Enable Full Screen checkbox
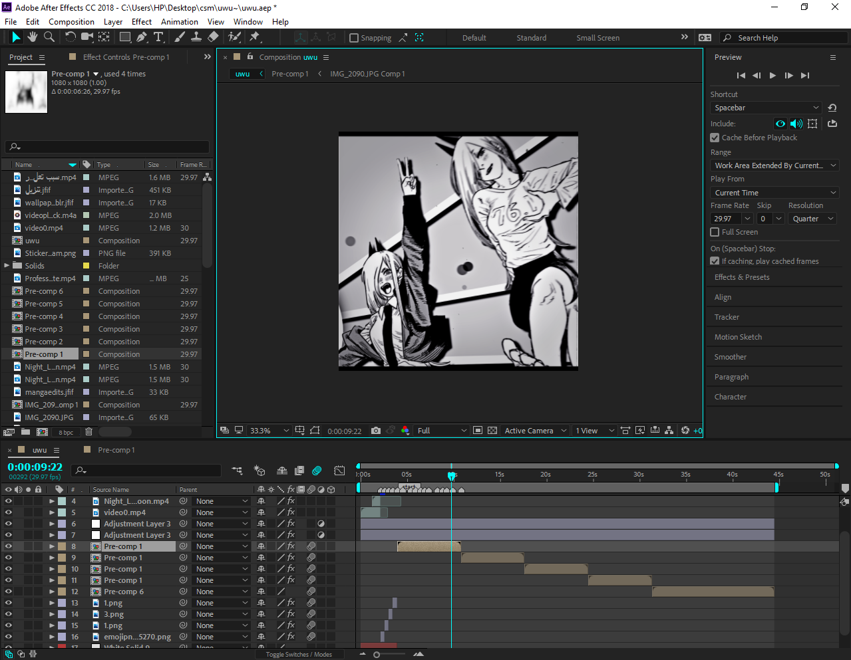 (x=715, y=232)
